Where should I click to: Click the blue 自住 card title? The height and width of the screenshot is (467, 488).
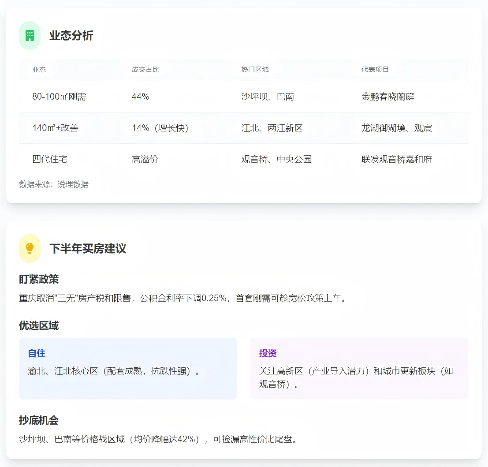point(37,353)
